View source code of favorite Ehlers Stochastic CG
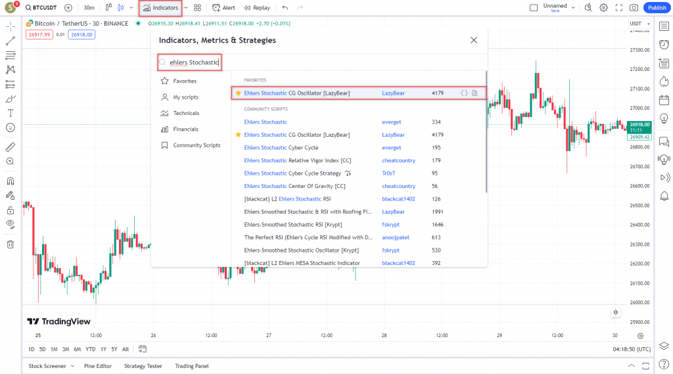Screen dimensions: 673x374 coord(464,93)
